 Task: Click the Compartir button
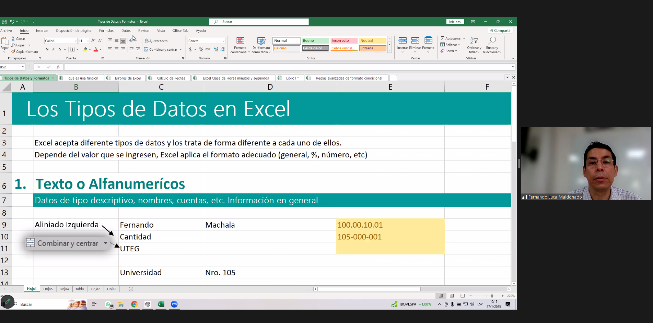500,31
